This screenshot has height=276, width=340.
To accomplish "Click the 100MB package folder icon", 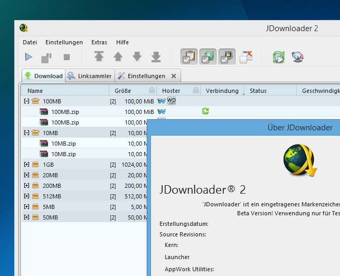I will point(35,101).
